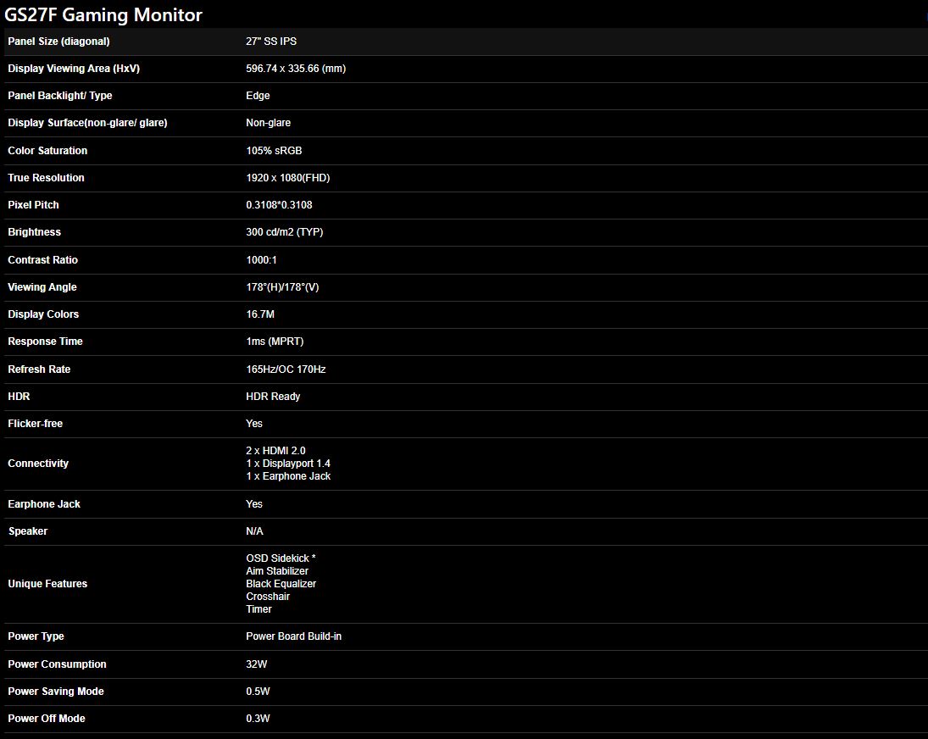The image size is (928, 739).
Task: Click the OSD Sidekick * feature
Action: coord(281,559)
